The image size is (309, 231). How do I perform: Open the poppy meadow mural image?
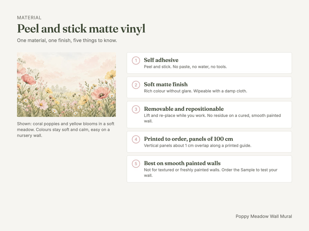pos(66,85)
